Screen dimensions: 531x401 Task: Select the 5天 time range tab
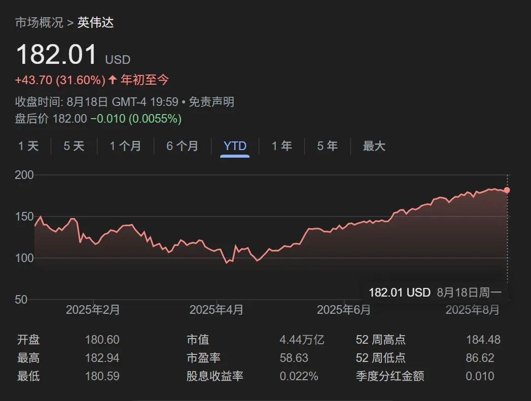point(74,147)
